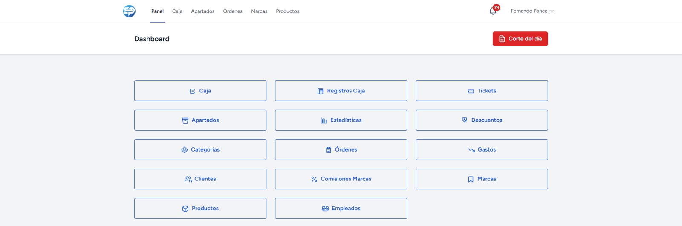682x226 pixels.
Task: Click the Comisiones Marcas percent icon
Action: (x=314, y=179)
